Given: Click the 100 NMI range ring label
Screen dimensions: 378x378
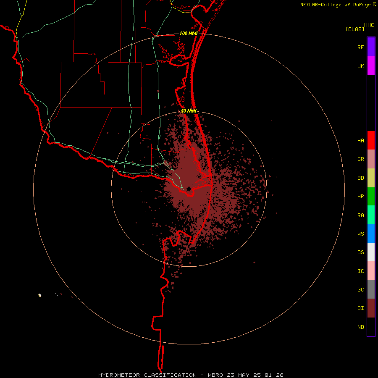Looking at the screenshot, I should [x=189, y=33].
